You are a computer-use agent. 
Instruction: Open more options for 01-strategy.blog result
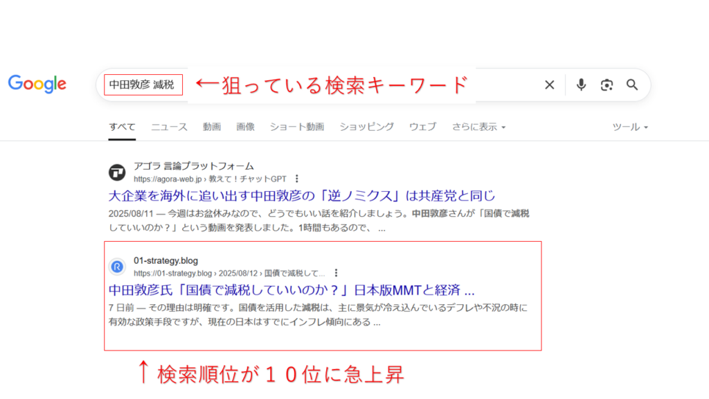pyautogui.click(x=336, y=273)
